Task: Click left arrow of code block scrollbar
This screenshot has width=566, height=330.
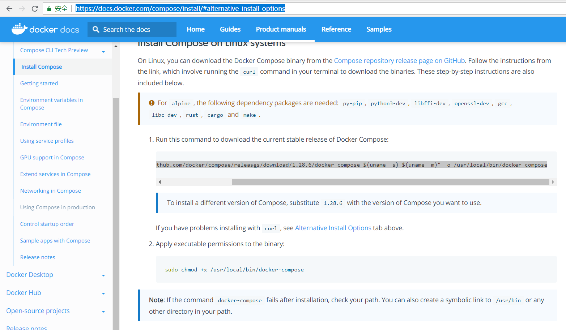Action: 160,182
